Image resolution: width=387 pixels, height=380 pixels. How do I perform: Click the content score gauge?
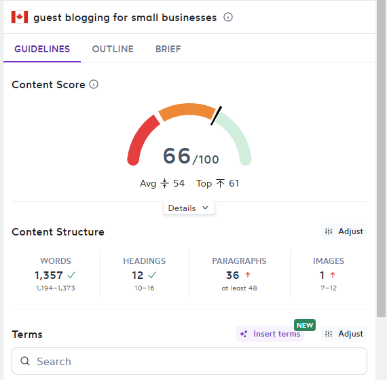coord(189,134)
